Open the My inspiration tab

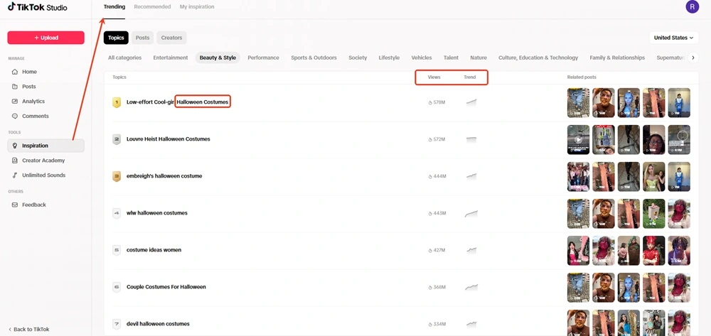pyautogui.click(x=197, y=7)
